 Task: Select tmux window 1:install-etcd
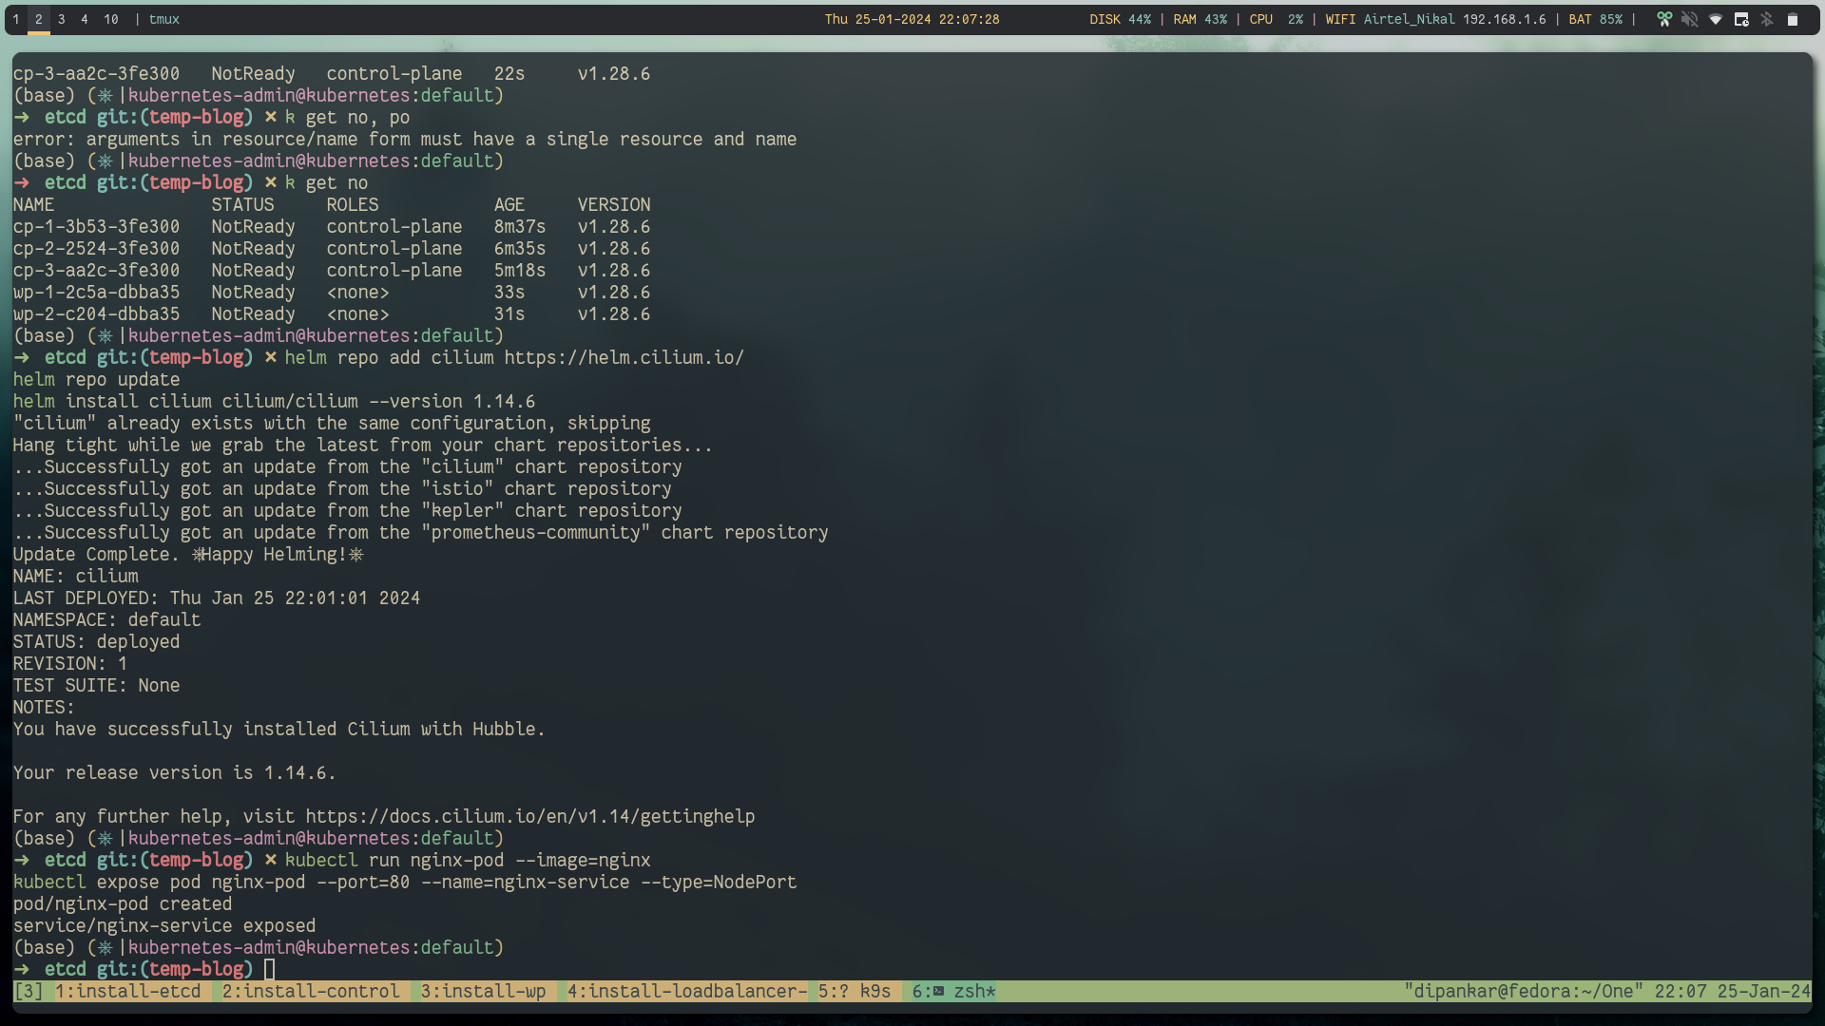(x=128, y=992)
